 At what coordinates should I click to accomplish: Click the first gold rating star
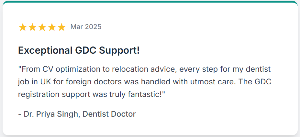(x=23, y=27)
